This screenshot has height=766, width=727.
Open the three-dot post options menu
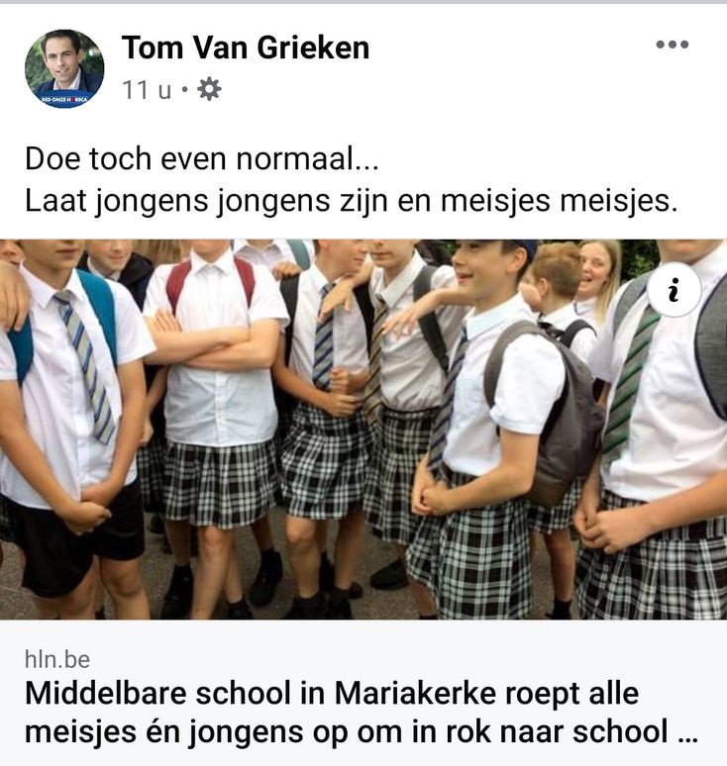click(673, 45)
